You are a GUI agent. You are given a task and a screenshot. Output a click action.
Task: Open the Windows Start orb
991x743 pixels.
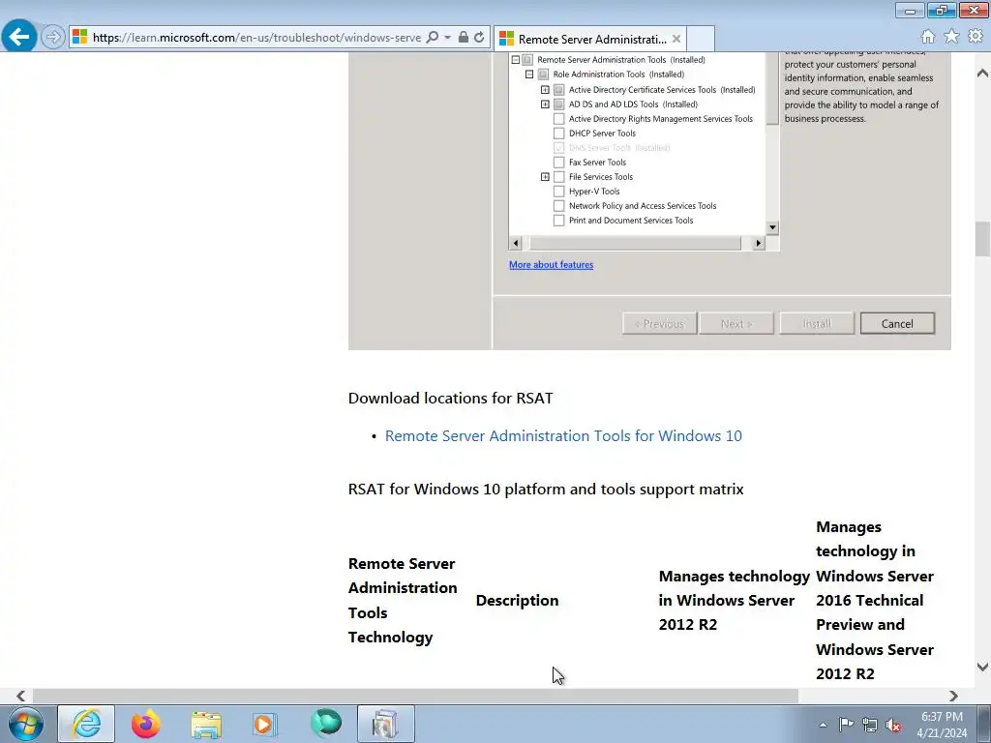click(x=26, y=724)
